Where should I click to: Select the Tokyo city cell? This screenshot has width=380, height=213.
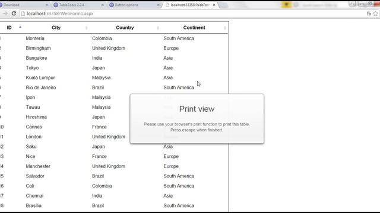click(32, 68)
